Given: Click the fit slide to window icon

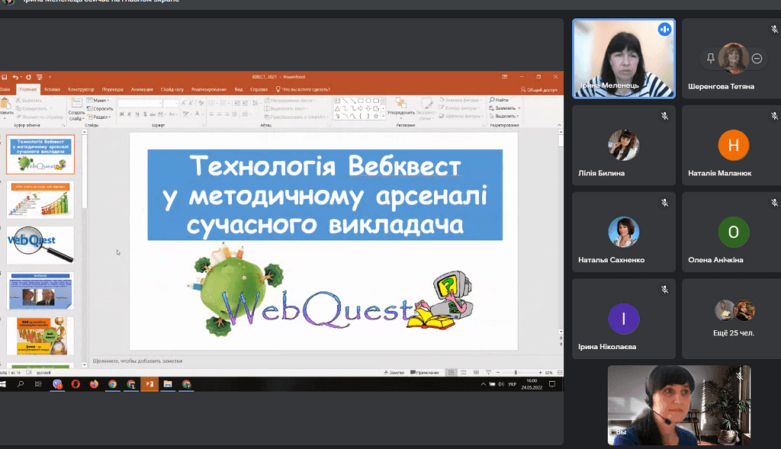Looking at the screenshot, I should coord(560,372).
